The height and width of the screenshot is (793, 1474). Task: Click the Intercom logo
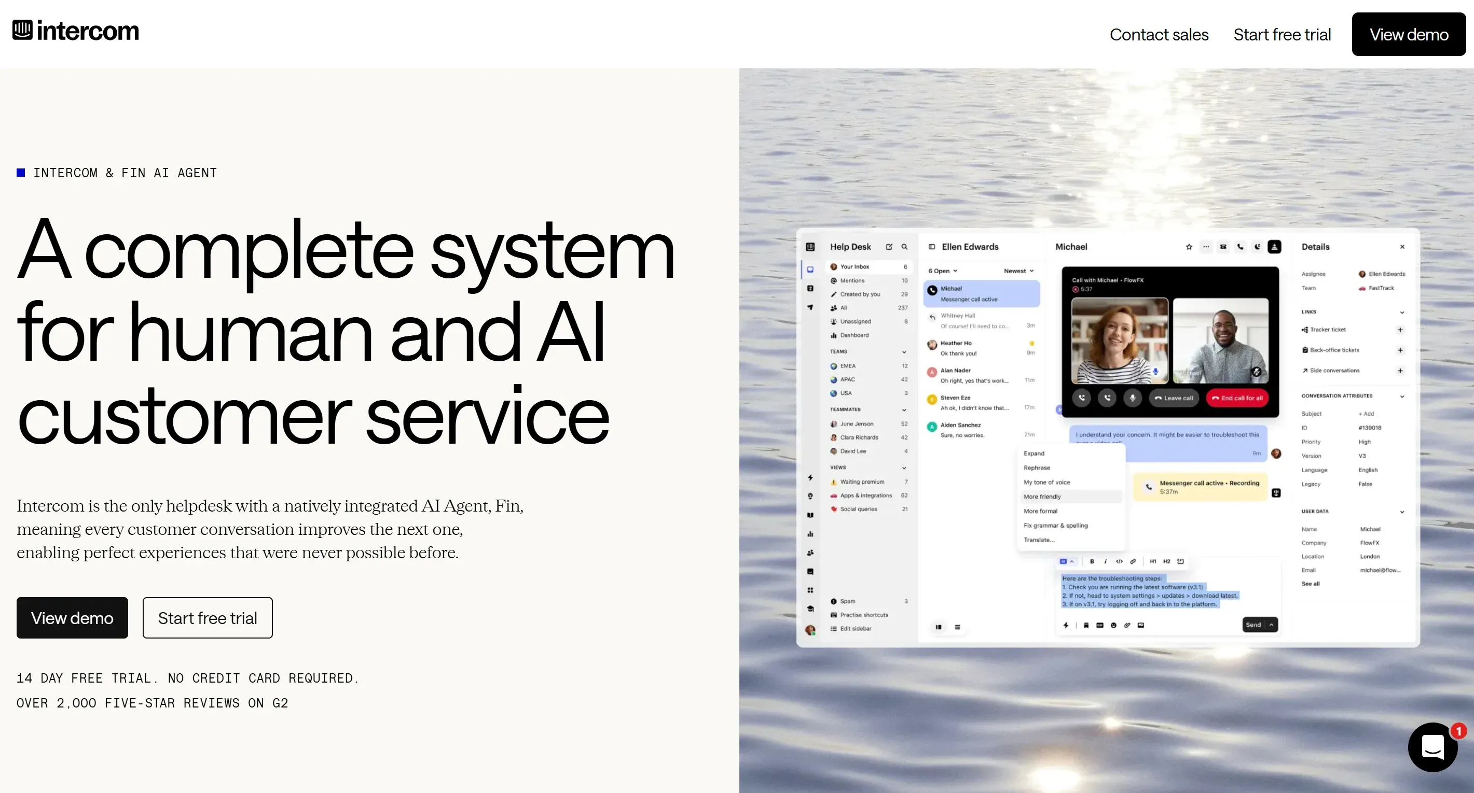point(76,30)
